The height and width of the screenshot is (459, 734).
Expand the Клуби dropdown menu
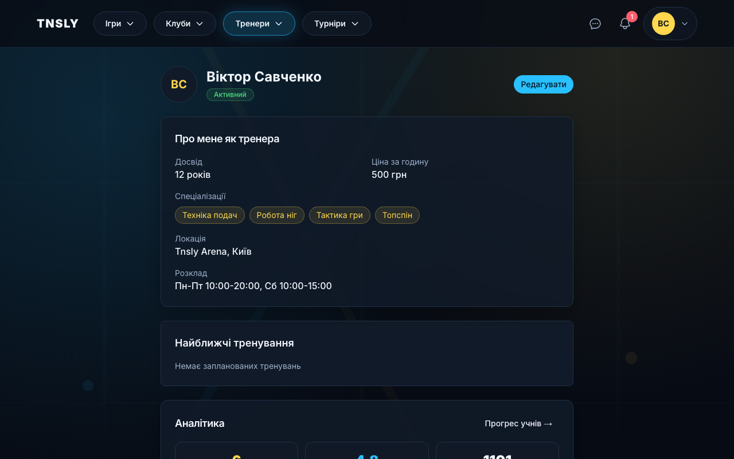click(185, 24)
